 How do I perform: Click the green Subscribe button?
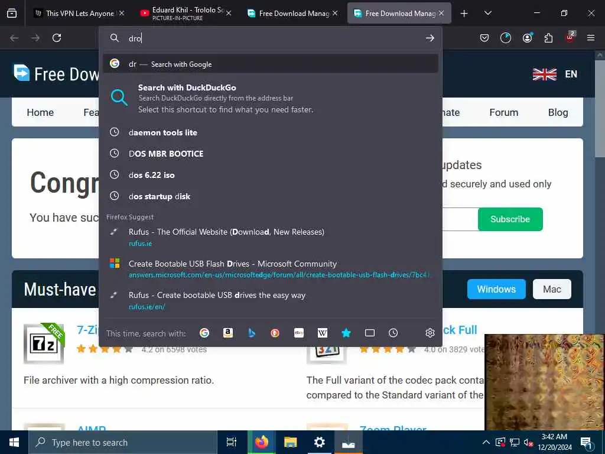[510, 219]
